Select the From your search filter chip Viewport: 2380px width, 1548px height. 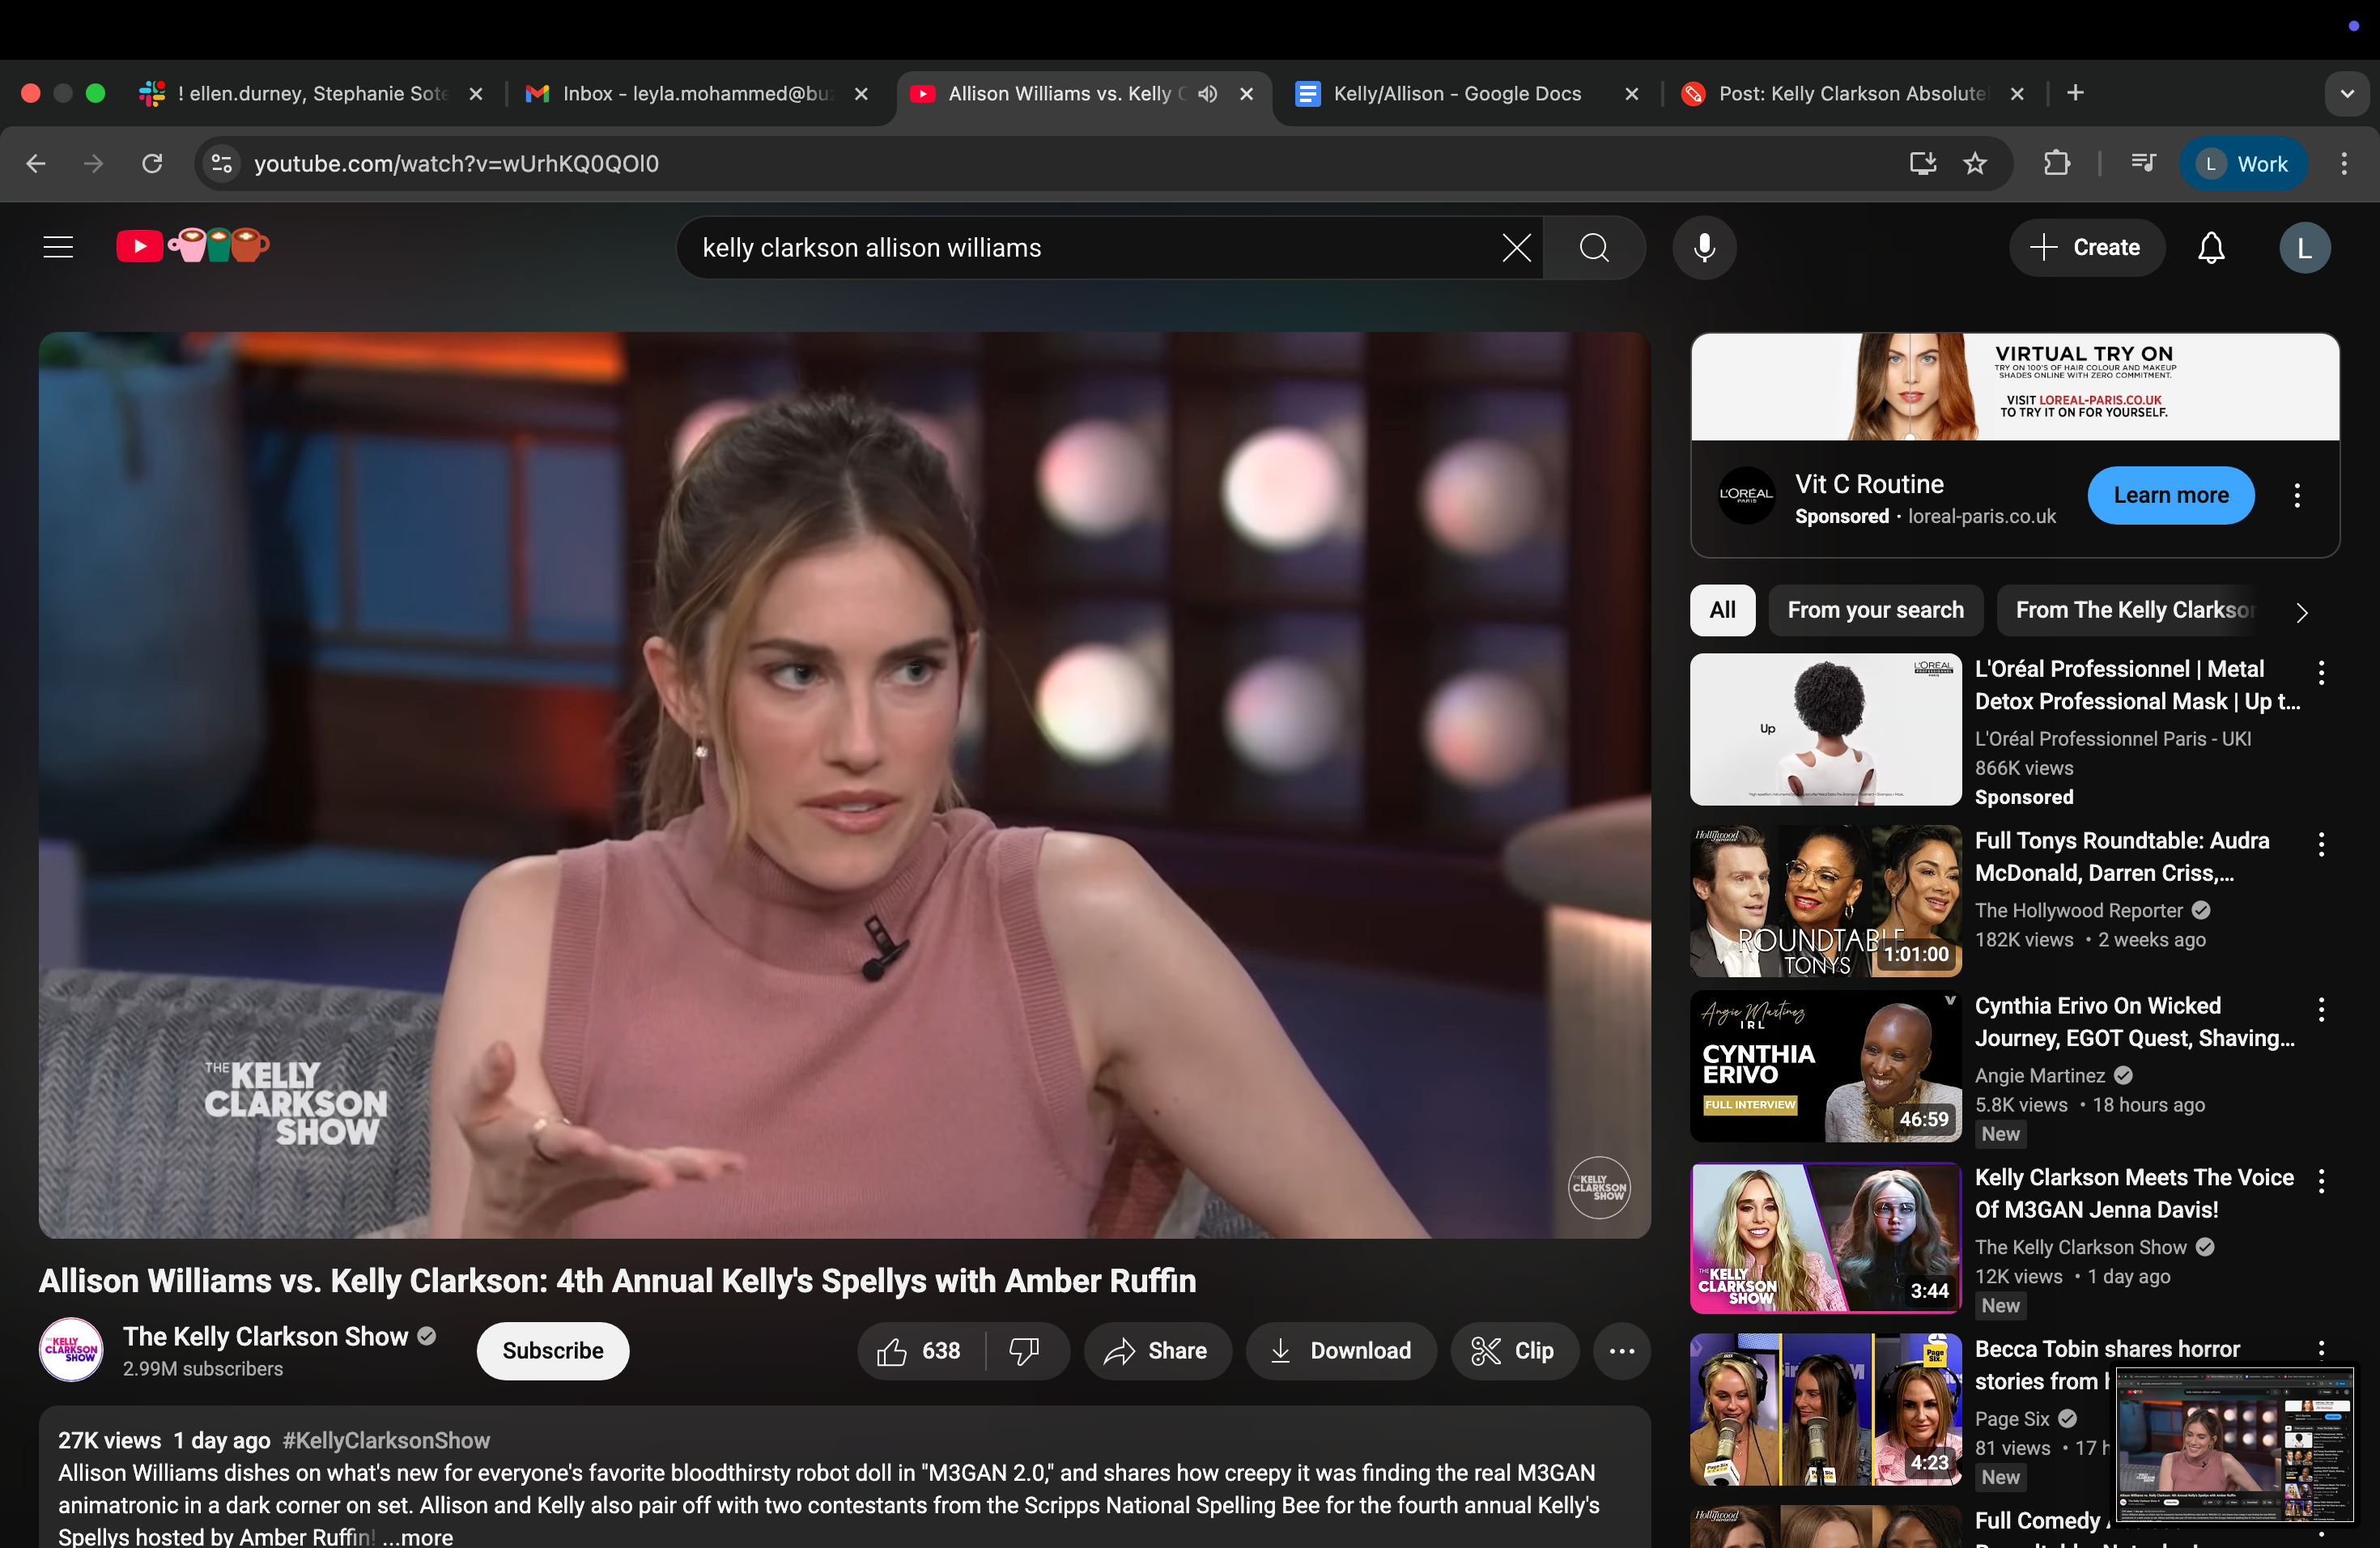1875,610
